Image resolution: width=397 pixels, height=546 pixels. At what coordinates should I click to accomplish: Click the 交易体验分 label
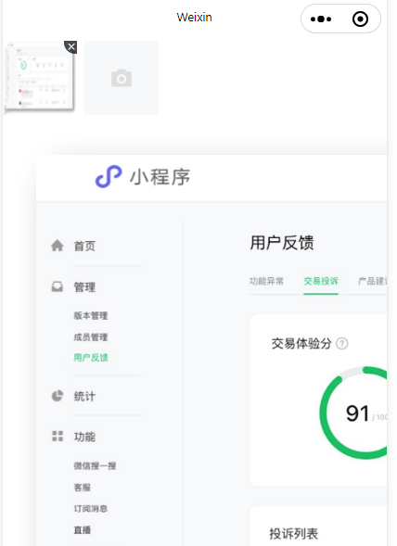pos(301,343)
